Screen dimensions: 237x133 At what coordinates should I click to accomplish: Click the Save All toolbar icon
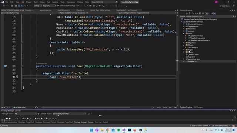(x=21, y=6)
